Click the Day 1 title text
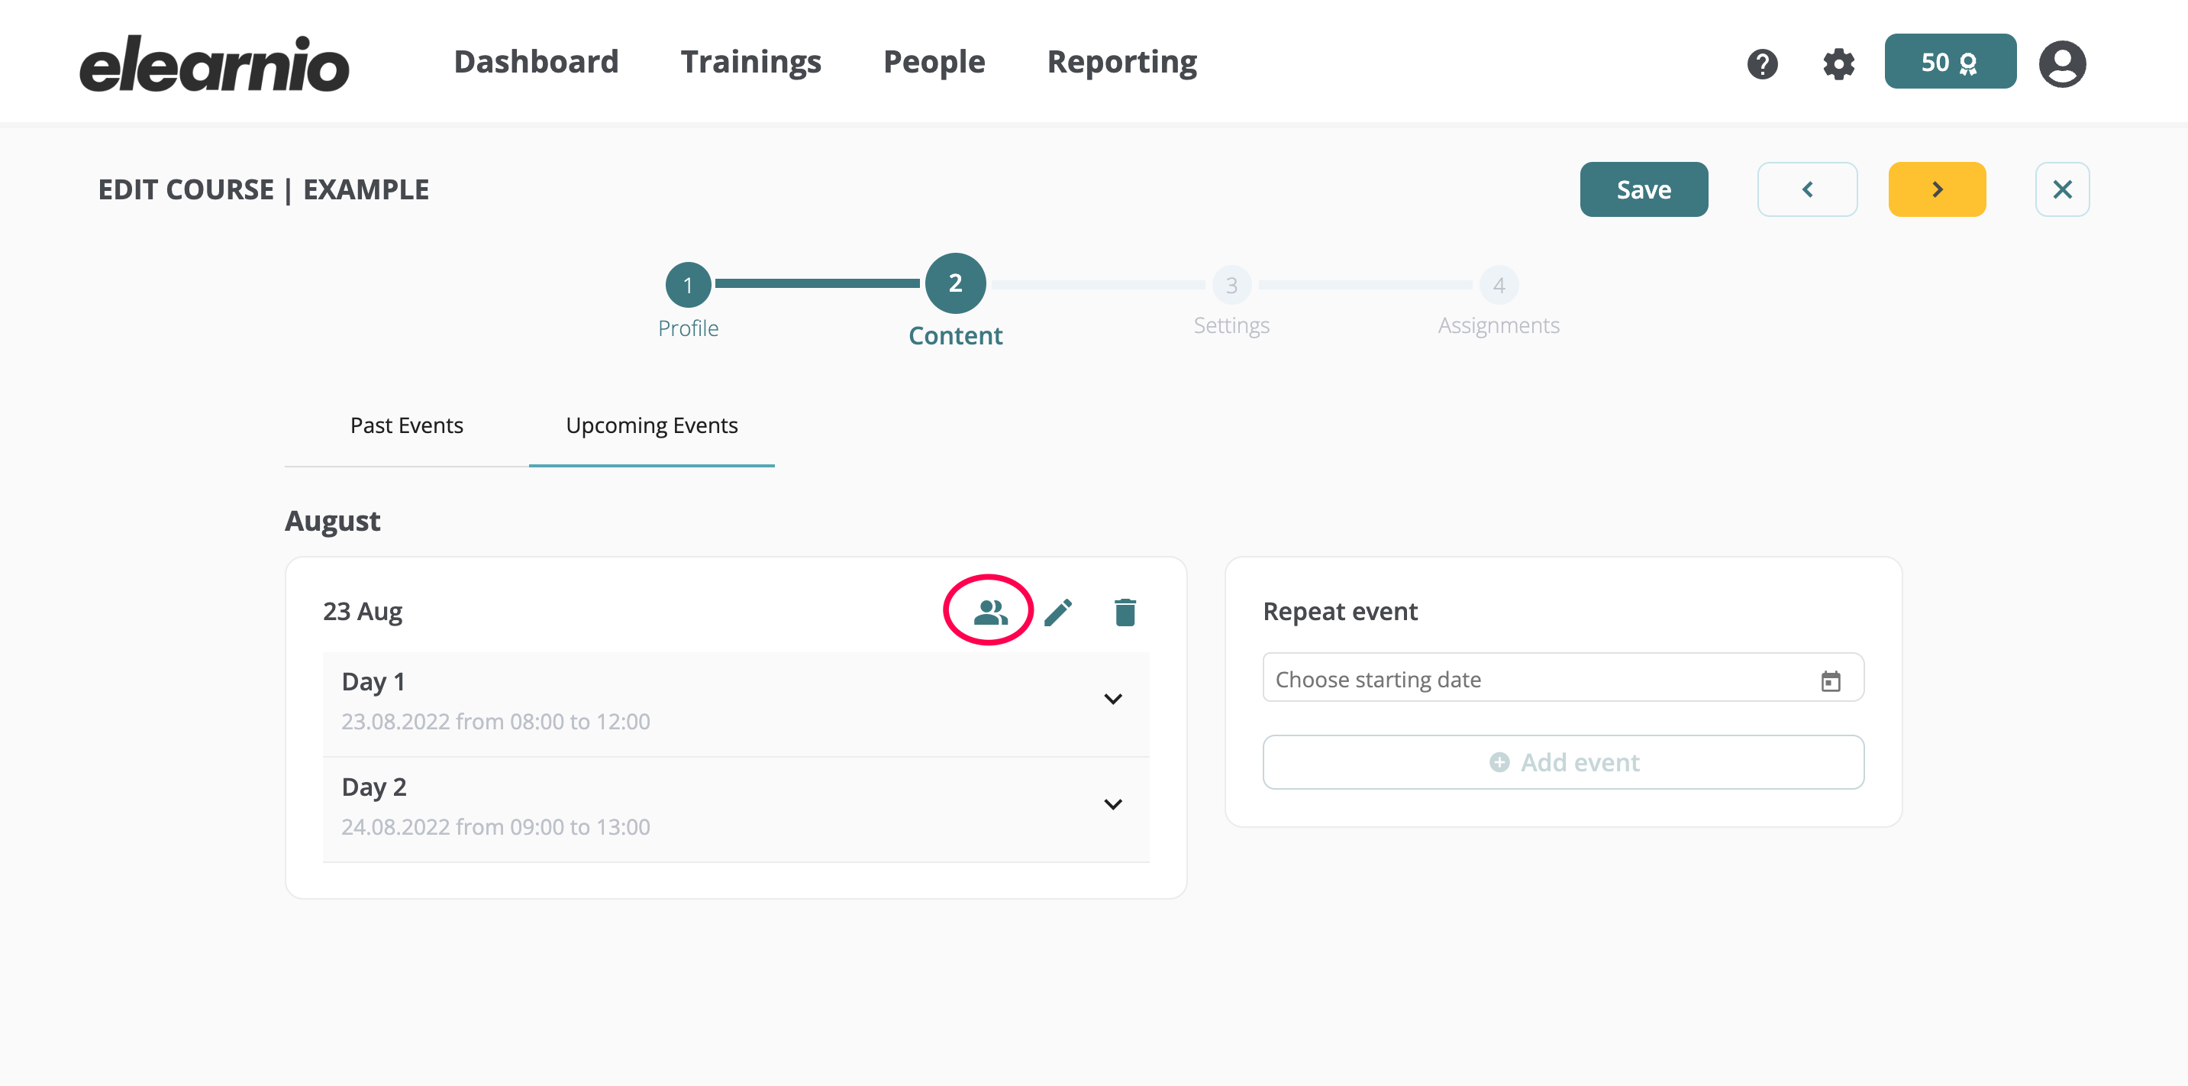The width and height of the screenshot is (2188, 1086). [373, 682]
